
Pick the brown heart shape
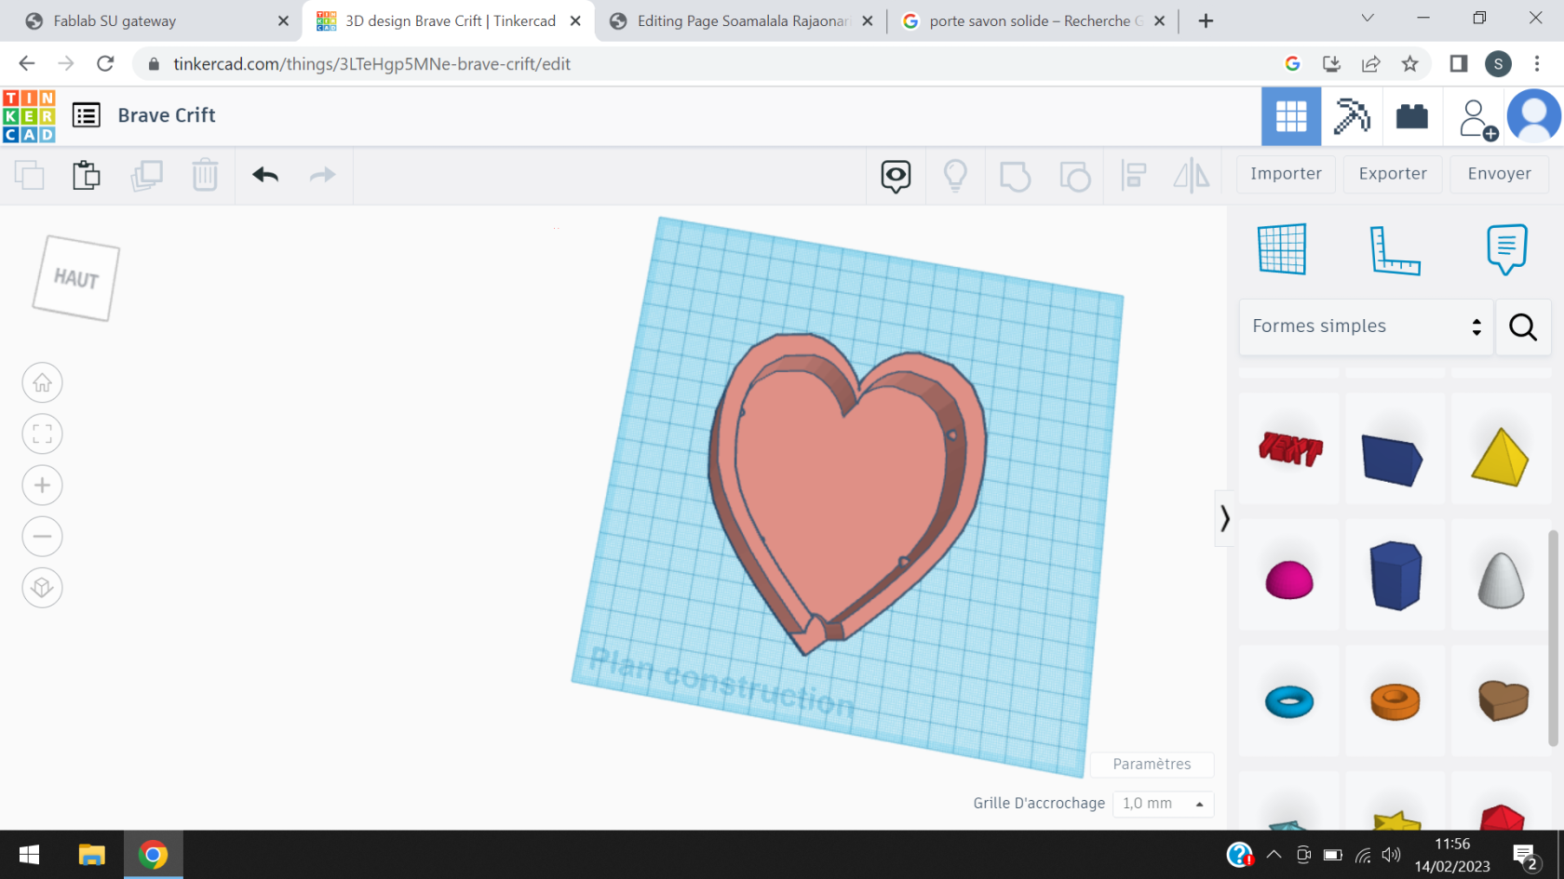[1503, 700]
